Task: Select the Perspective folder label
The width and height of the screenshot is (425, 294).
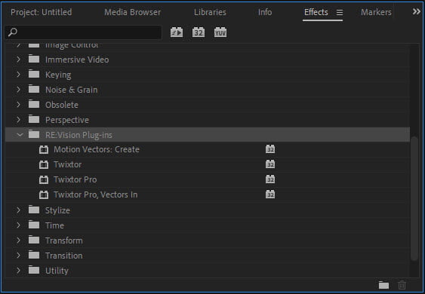Action: click(x=67, y=120)
